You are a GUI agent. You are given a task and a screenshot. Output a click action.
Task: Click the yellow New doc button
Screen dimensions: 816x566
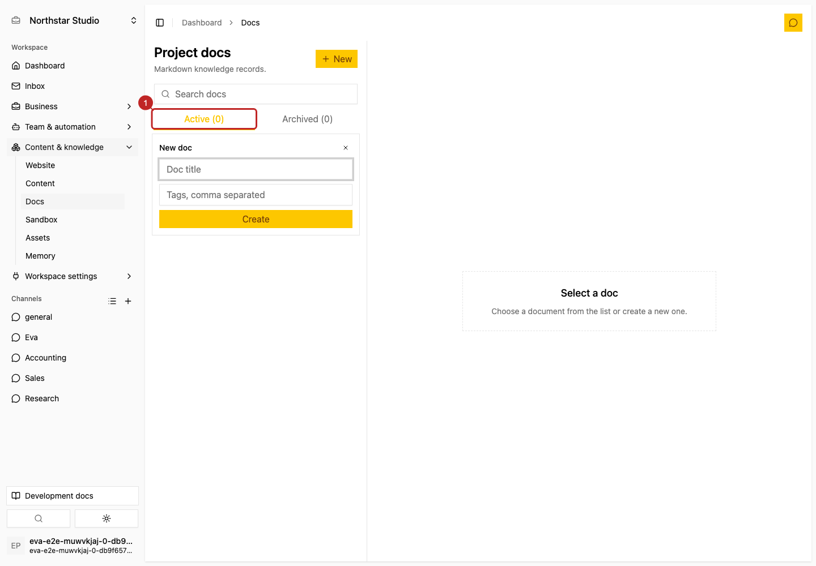click(x=337, y=59)
